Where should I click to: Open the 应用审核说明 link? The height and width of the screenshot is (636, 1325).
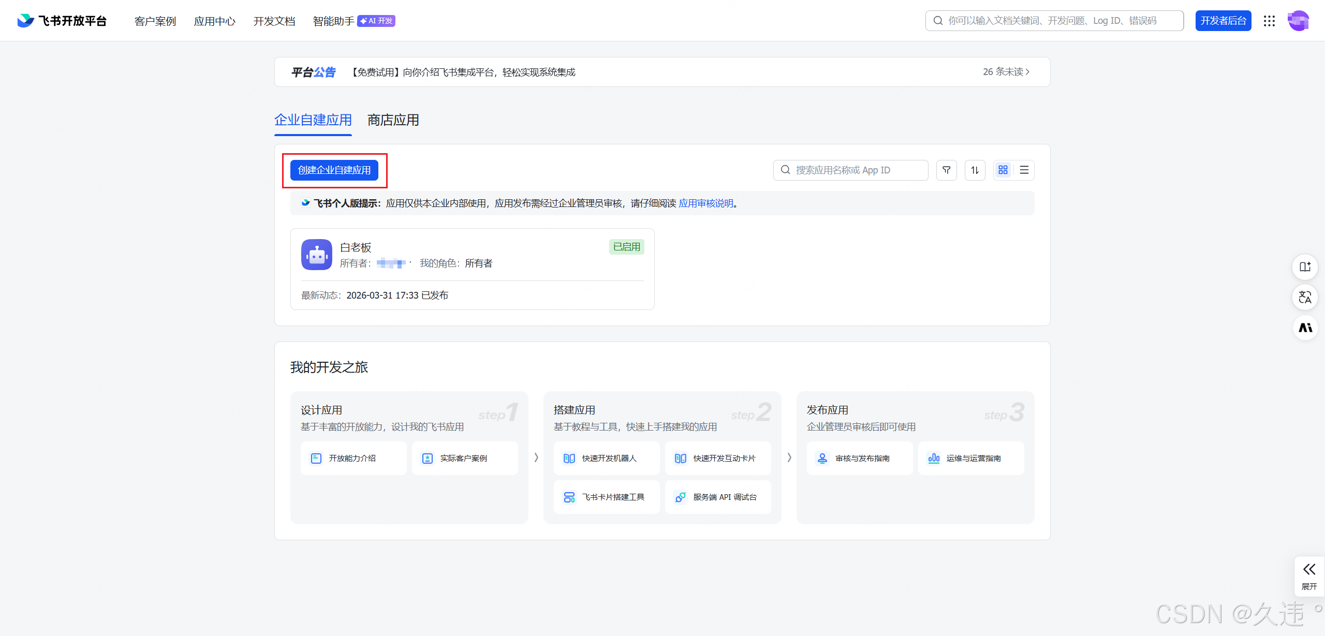click(x=705, y=203)
